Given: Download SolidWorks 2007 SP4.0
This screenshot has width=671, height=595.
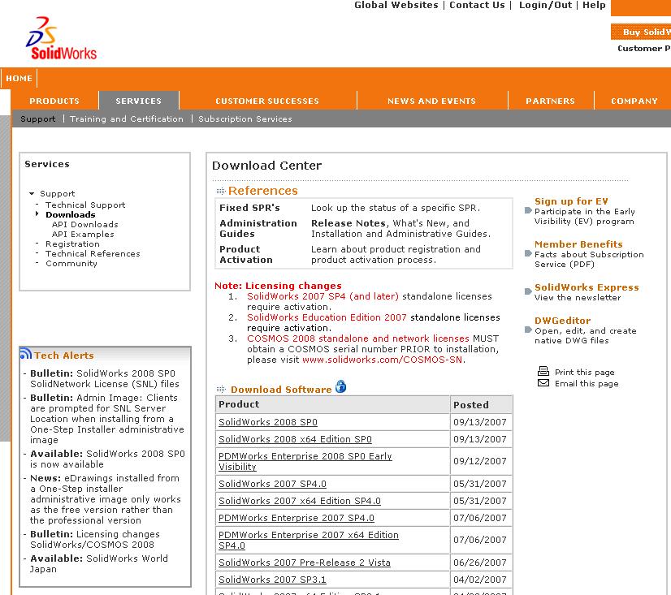Looking at the screenshot, I should click(273, 484).
